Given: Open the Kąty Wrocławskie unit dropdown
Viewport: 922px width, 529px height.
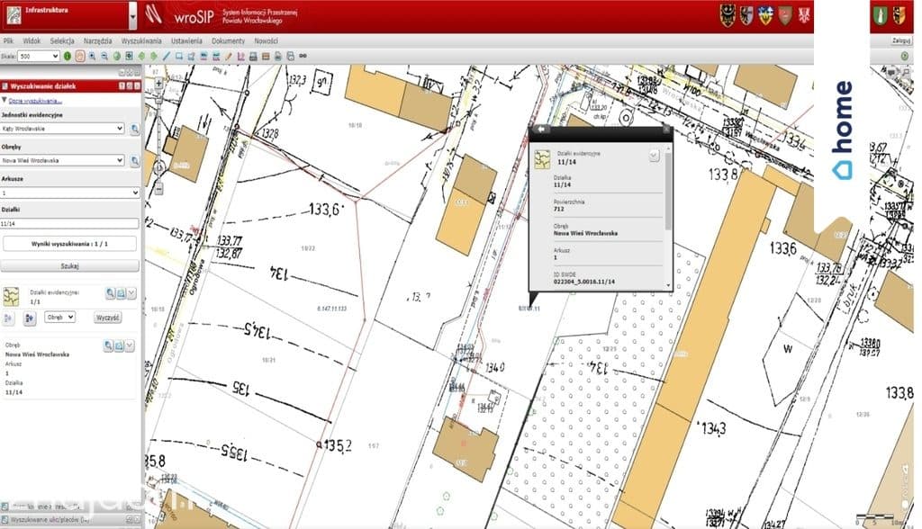Looking at the screenshot, I should (x=62, y=129).
